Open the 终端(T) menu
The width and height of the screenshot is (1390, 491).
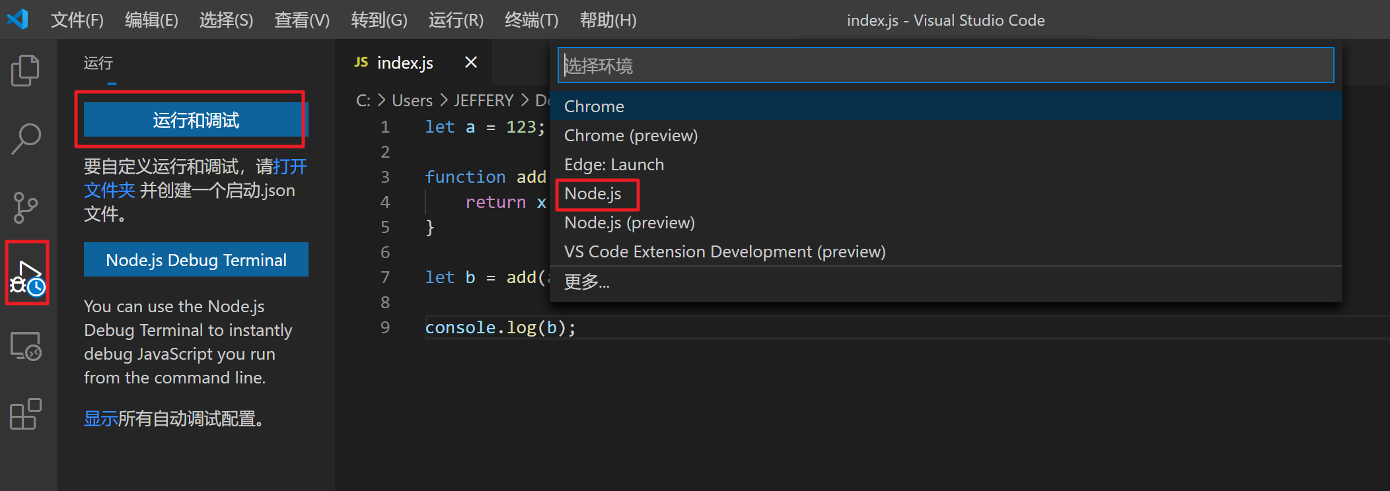532,20
